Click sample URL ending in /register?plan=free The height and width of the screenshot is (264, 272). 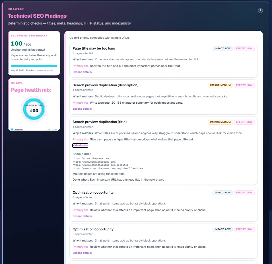(x=108, y=168)
